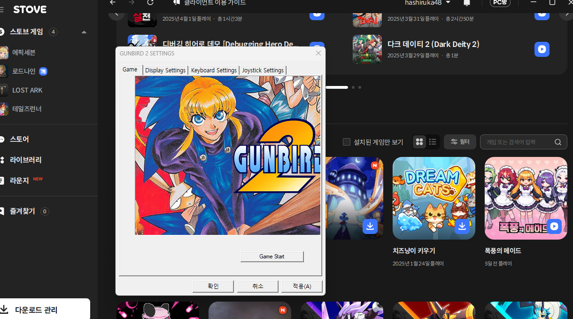Viewport: 573px width, 319px height.
Task: Open the hashiruka48 account dropdown
Action: click(428, 2)
